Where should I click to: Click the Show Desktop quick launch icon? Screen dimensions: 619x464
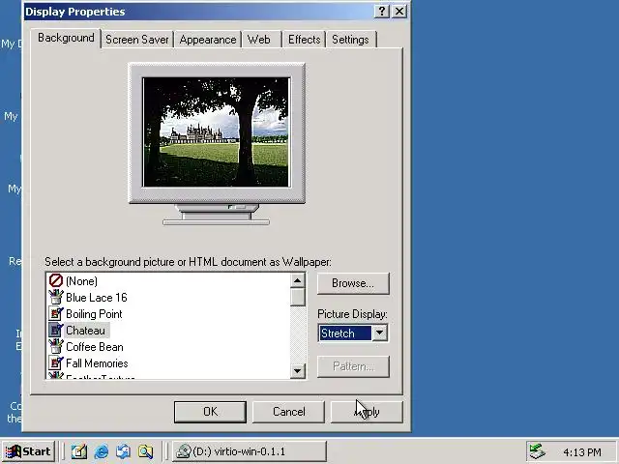(x=79, y=451)
